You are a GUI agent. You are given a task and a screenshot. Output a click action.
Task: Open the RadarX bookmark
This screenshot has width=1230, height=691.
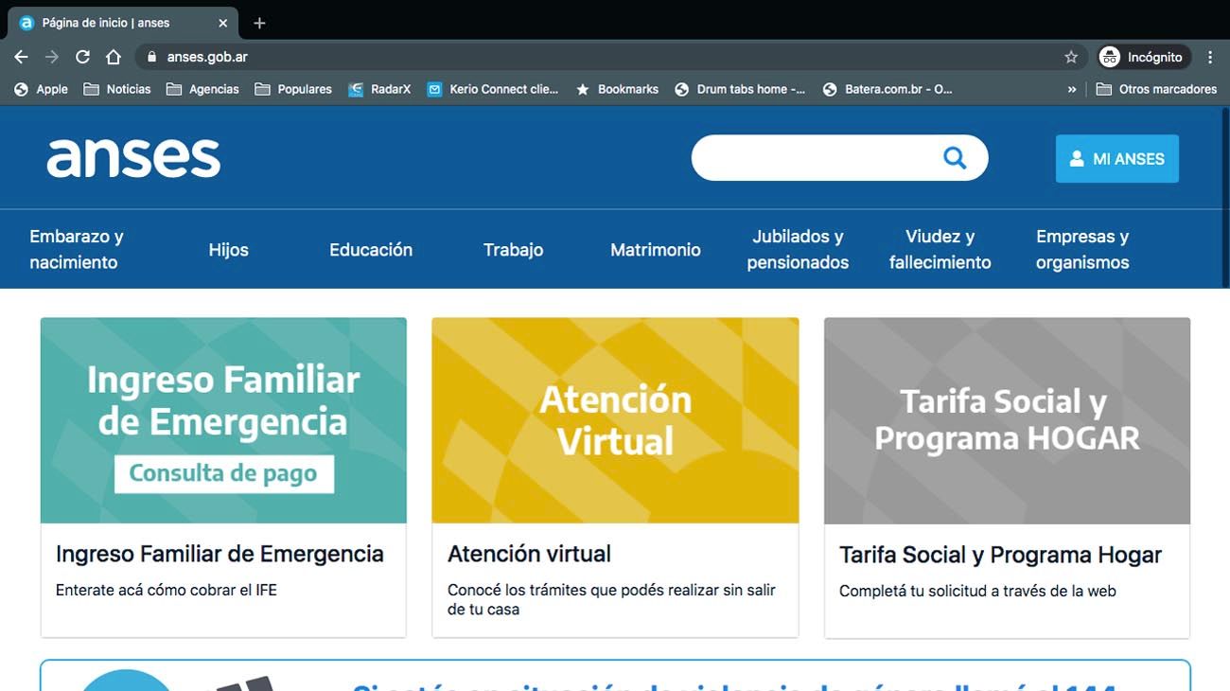coord(379,89)
